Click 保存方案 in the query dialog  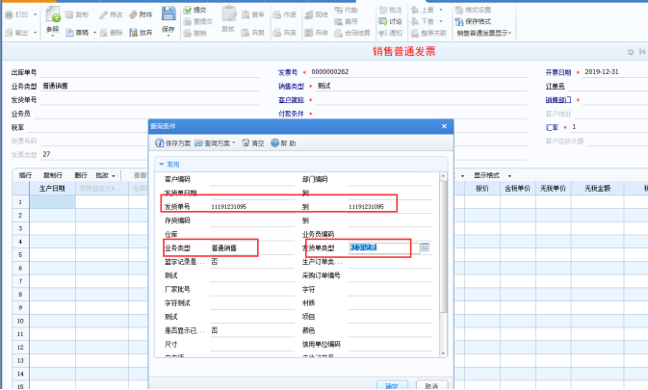[x=173, y=143]
